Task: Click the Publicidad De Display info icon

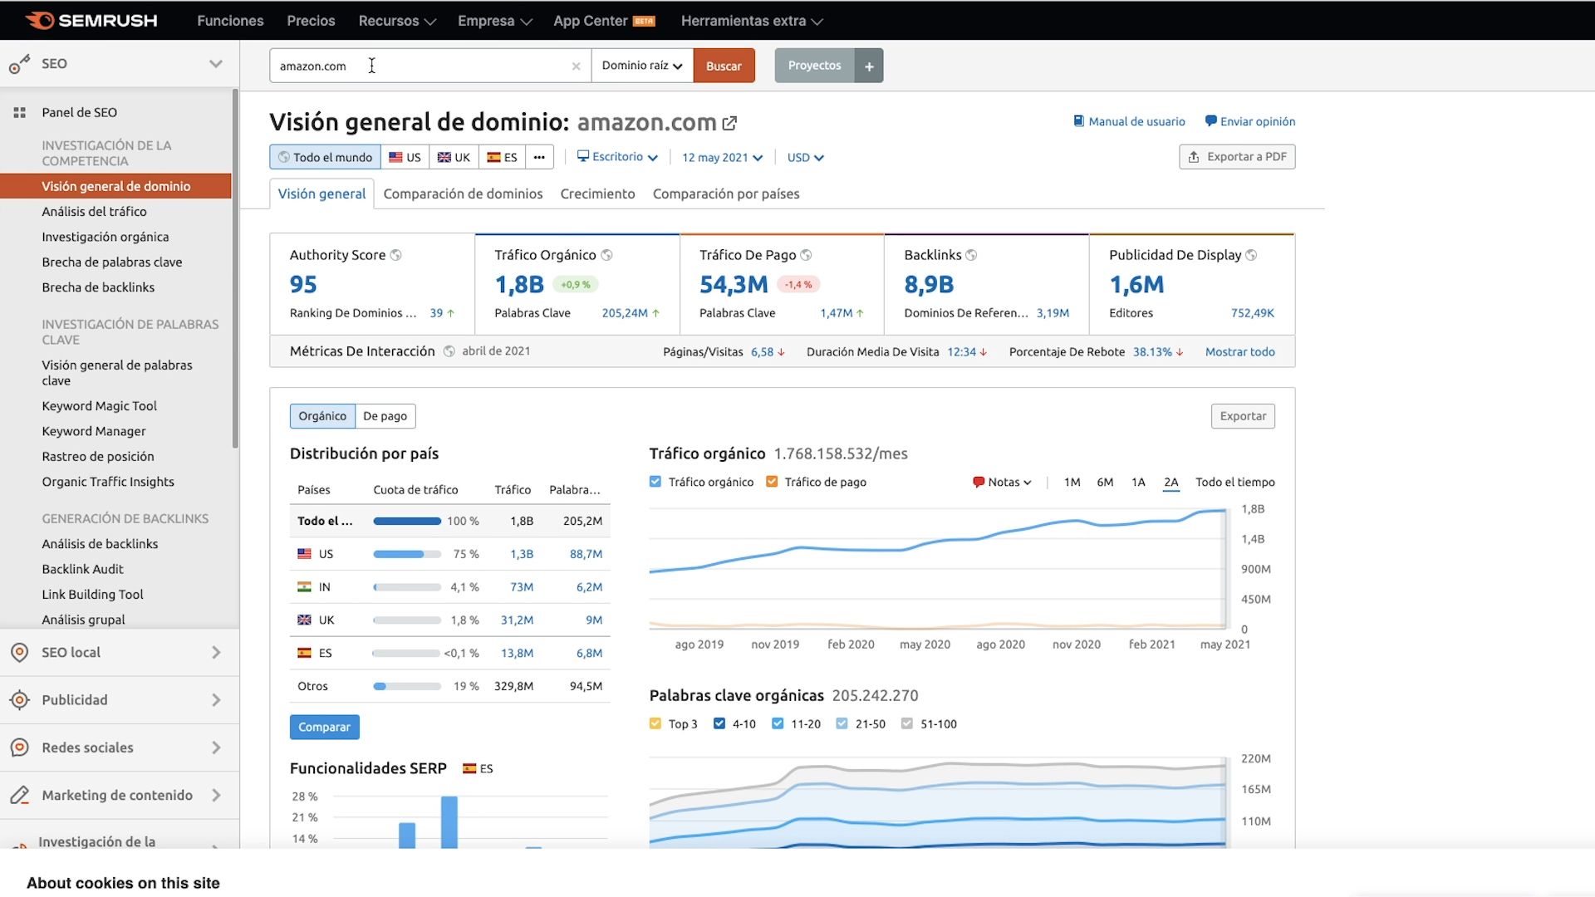Action: [1251, 255]
